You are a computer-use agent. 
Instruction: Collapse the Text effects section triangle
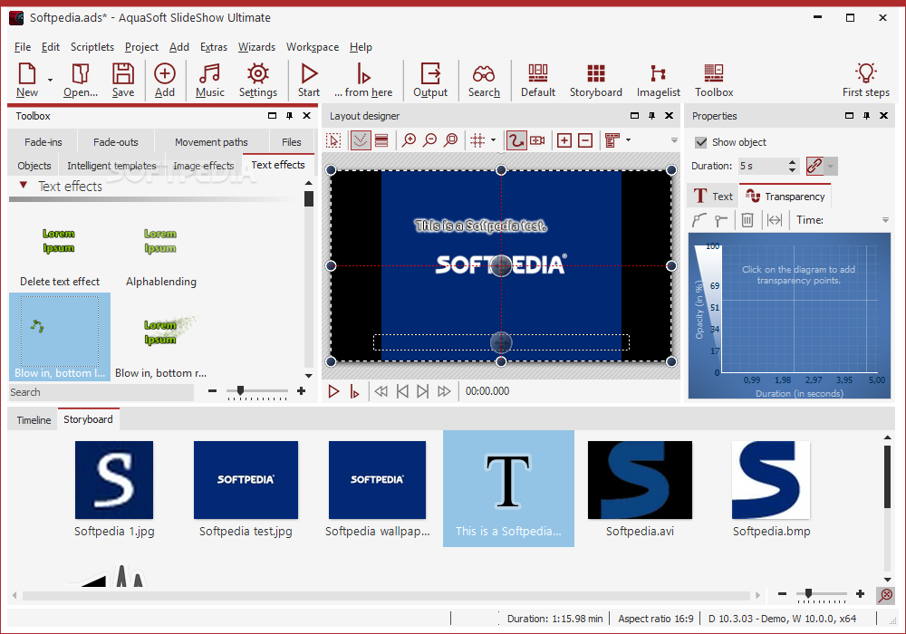tap(24, 186)
